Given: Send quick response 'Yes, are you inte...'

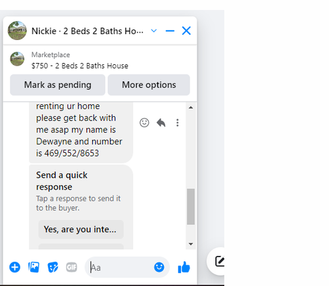Looking at the screenshot, I should pyautogui.click(x=81, y=230).
